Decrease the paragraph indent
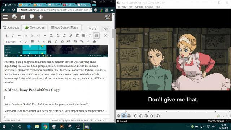The image size is (231, 130). [x=69, y=42]
